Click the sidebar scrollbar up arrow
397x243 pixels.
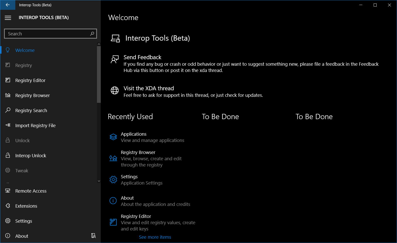point(99,44)
